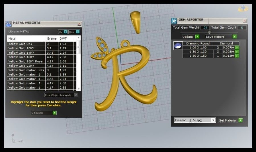Toggle the GV library switch
The width and height of the screenshot is (256, 152).
(x=63, y=32)
